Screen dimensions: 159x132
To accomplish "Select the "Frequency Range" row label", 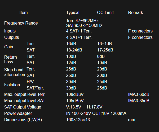I will pos(21,23).
